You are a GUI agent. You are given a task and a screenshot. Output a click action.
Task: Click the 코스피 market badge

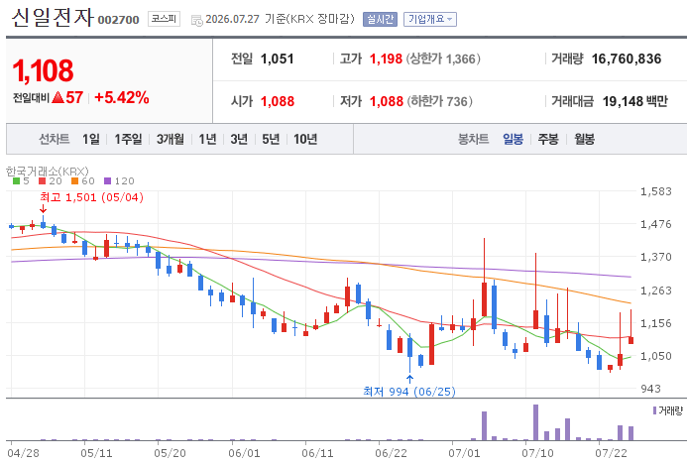[x=164, y=19]
